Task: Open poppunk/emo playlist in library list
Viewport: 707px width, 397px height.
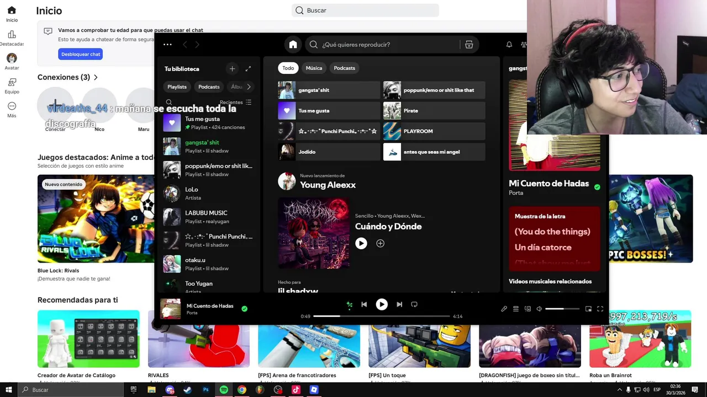Action: click(x=208, y=170)
